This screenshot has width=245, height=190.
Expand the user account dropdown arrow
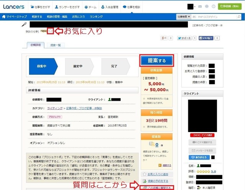[195, 7]
